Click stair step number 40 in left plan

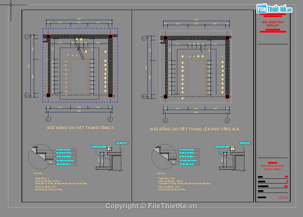pyautogui.click(x=66, y=70)
